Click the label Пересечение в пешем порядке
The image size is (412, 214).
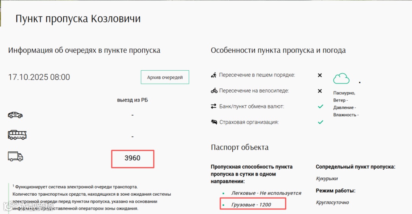point(257,75)
